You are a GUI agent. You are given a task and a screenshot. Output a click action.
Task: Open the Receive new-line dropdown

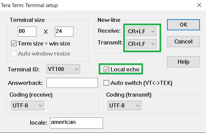pyautogui.click(x=141, y=31)
